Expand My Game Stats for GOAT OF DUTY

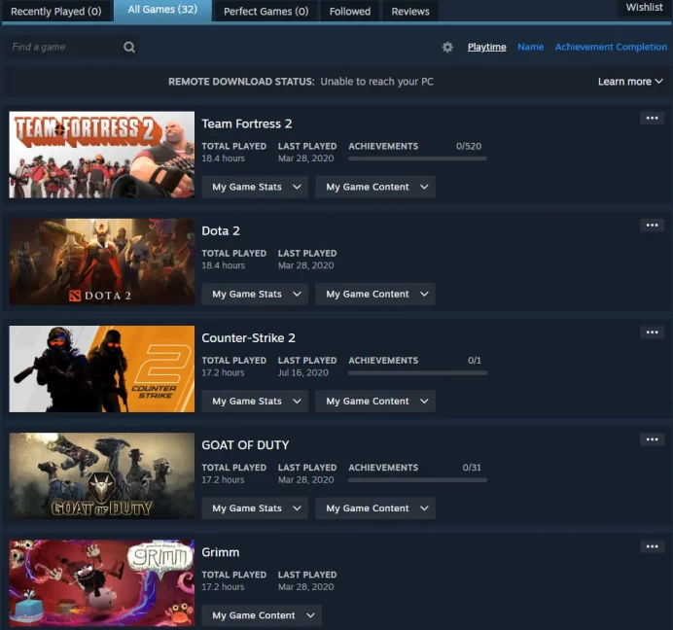[255, 508]
